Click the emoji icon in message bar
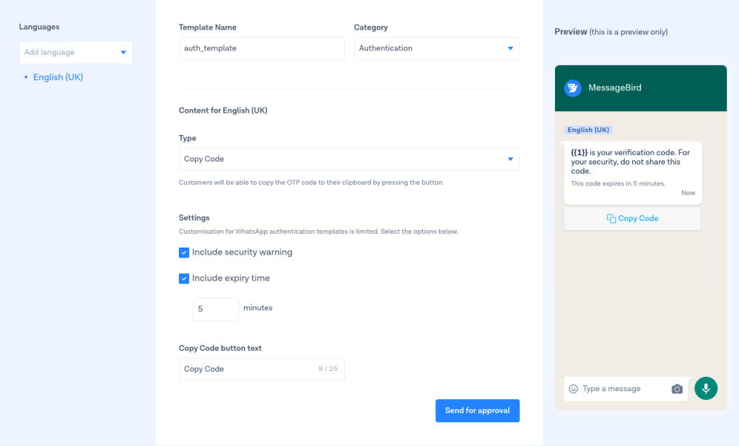This screenshot has height=446, width=739. click(x=573, y=388)
